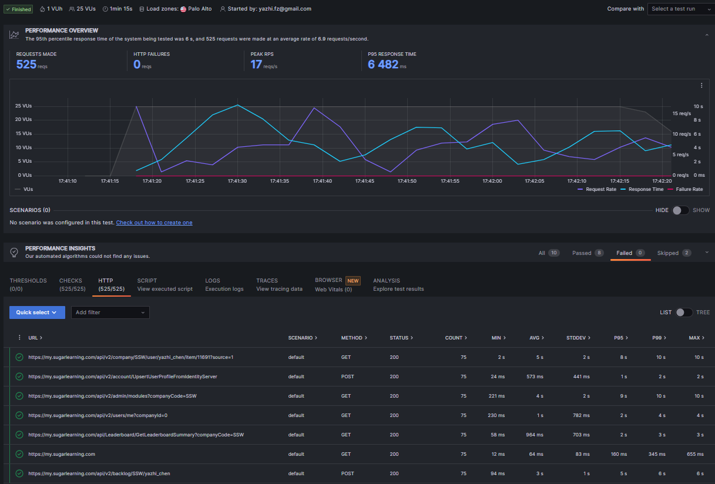Switch to the Checks tab
This screenshot has width=715, height=484.
coord(71,284)
